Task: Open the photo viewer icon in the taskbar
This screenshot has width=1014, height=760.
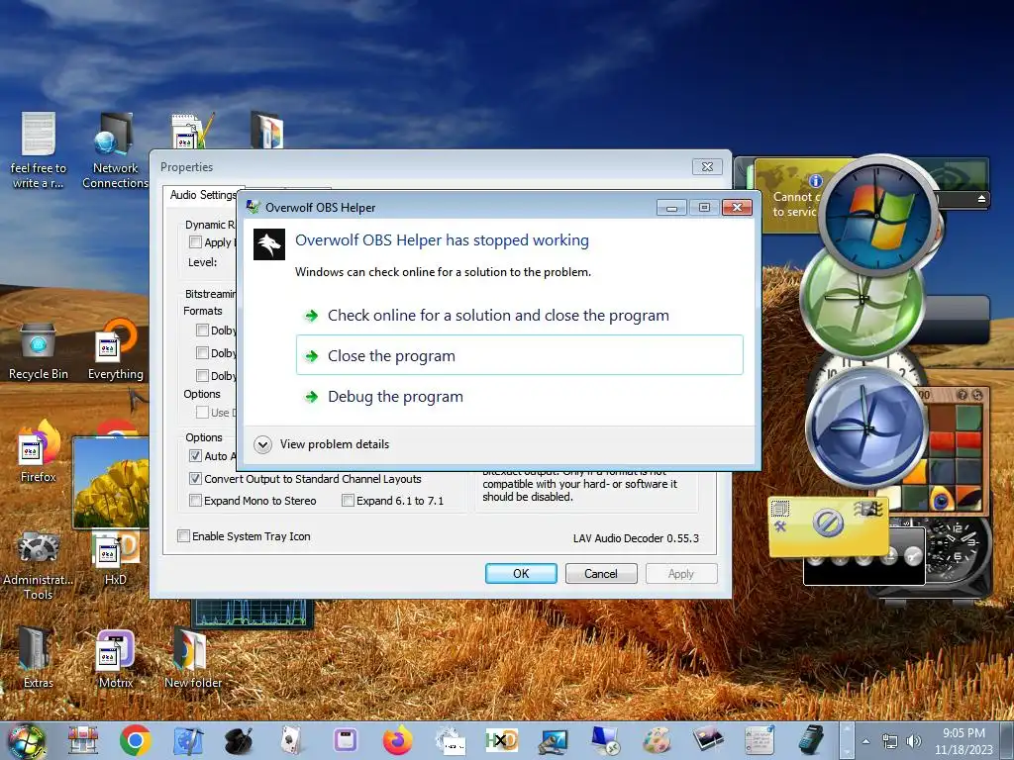Action: (708, 740)
